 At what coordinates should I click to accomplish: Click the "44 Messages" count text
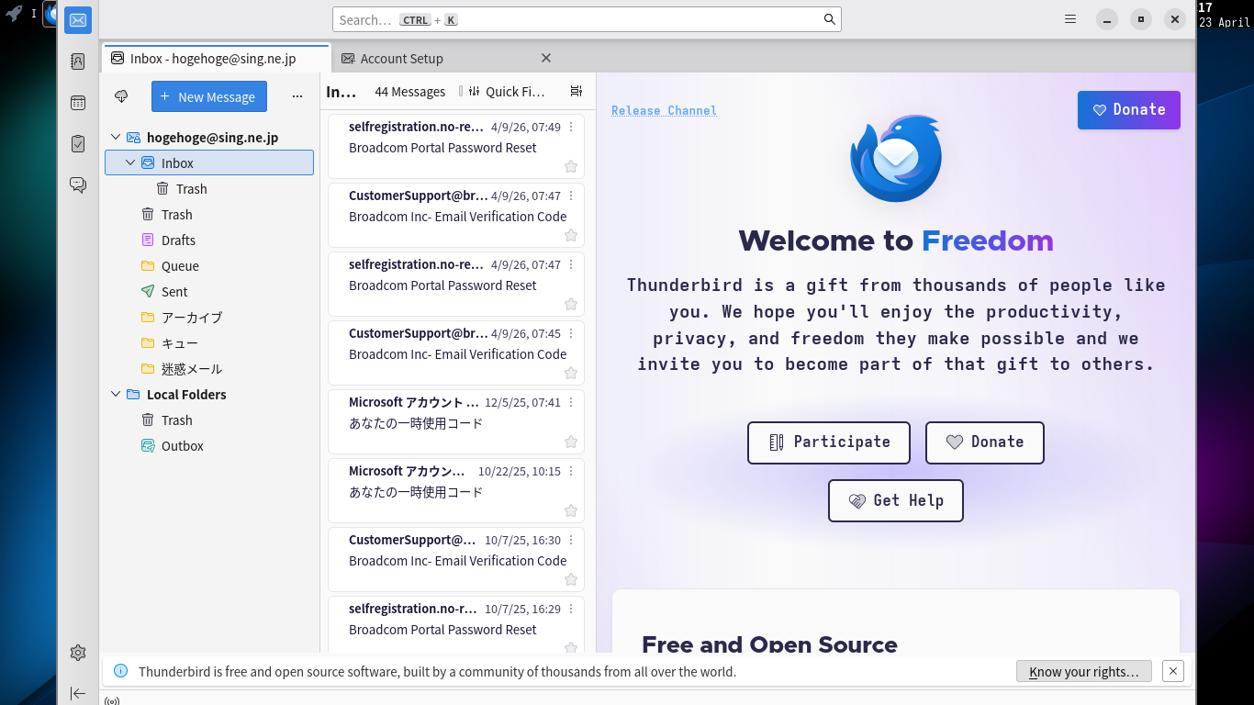pos(410,92)
